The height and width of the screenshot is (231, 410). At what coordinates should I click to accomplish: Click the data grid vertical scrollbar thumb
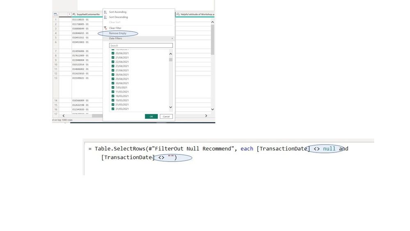tap(213, 39)
